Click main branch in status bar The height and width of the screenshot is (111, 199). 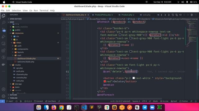10,101
